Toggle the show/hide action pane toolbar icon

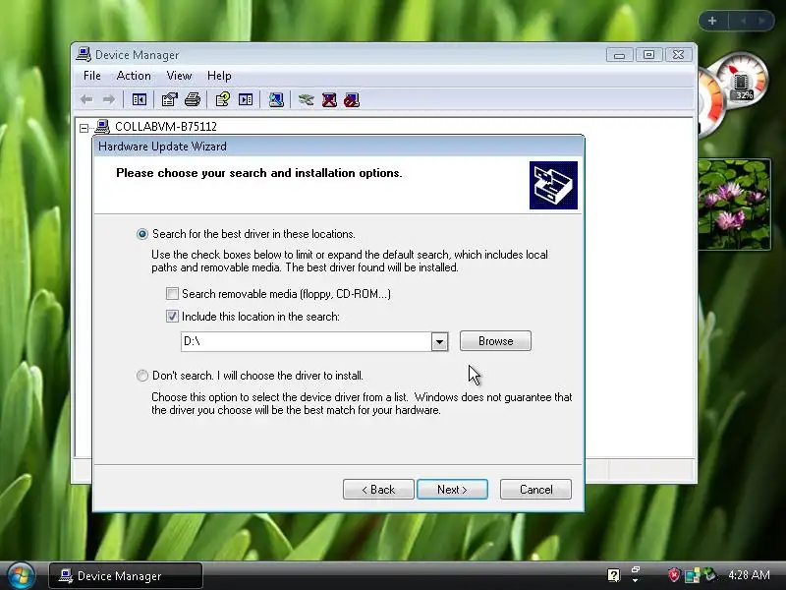[246, 100]
